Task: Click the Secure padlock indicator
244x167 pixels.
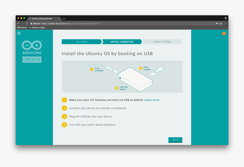Action: 35,24
